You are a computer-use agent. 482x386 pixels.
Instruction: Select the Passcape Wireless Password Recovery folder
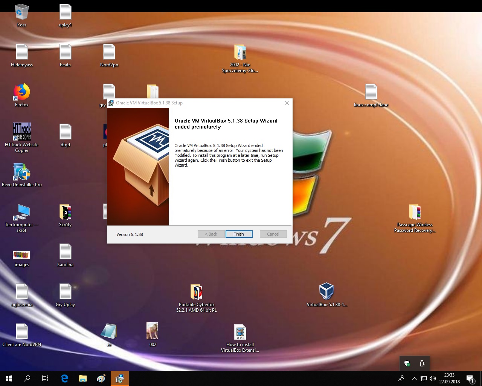coord(415,212)
